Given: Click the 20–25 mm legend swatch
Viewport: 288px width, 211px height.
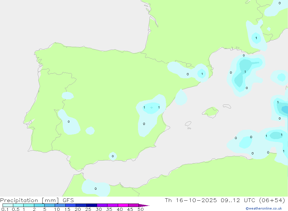Looking at the screenshot, I should 81,205.
